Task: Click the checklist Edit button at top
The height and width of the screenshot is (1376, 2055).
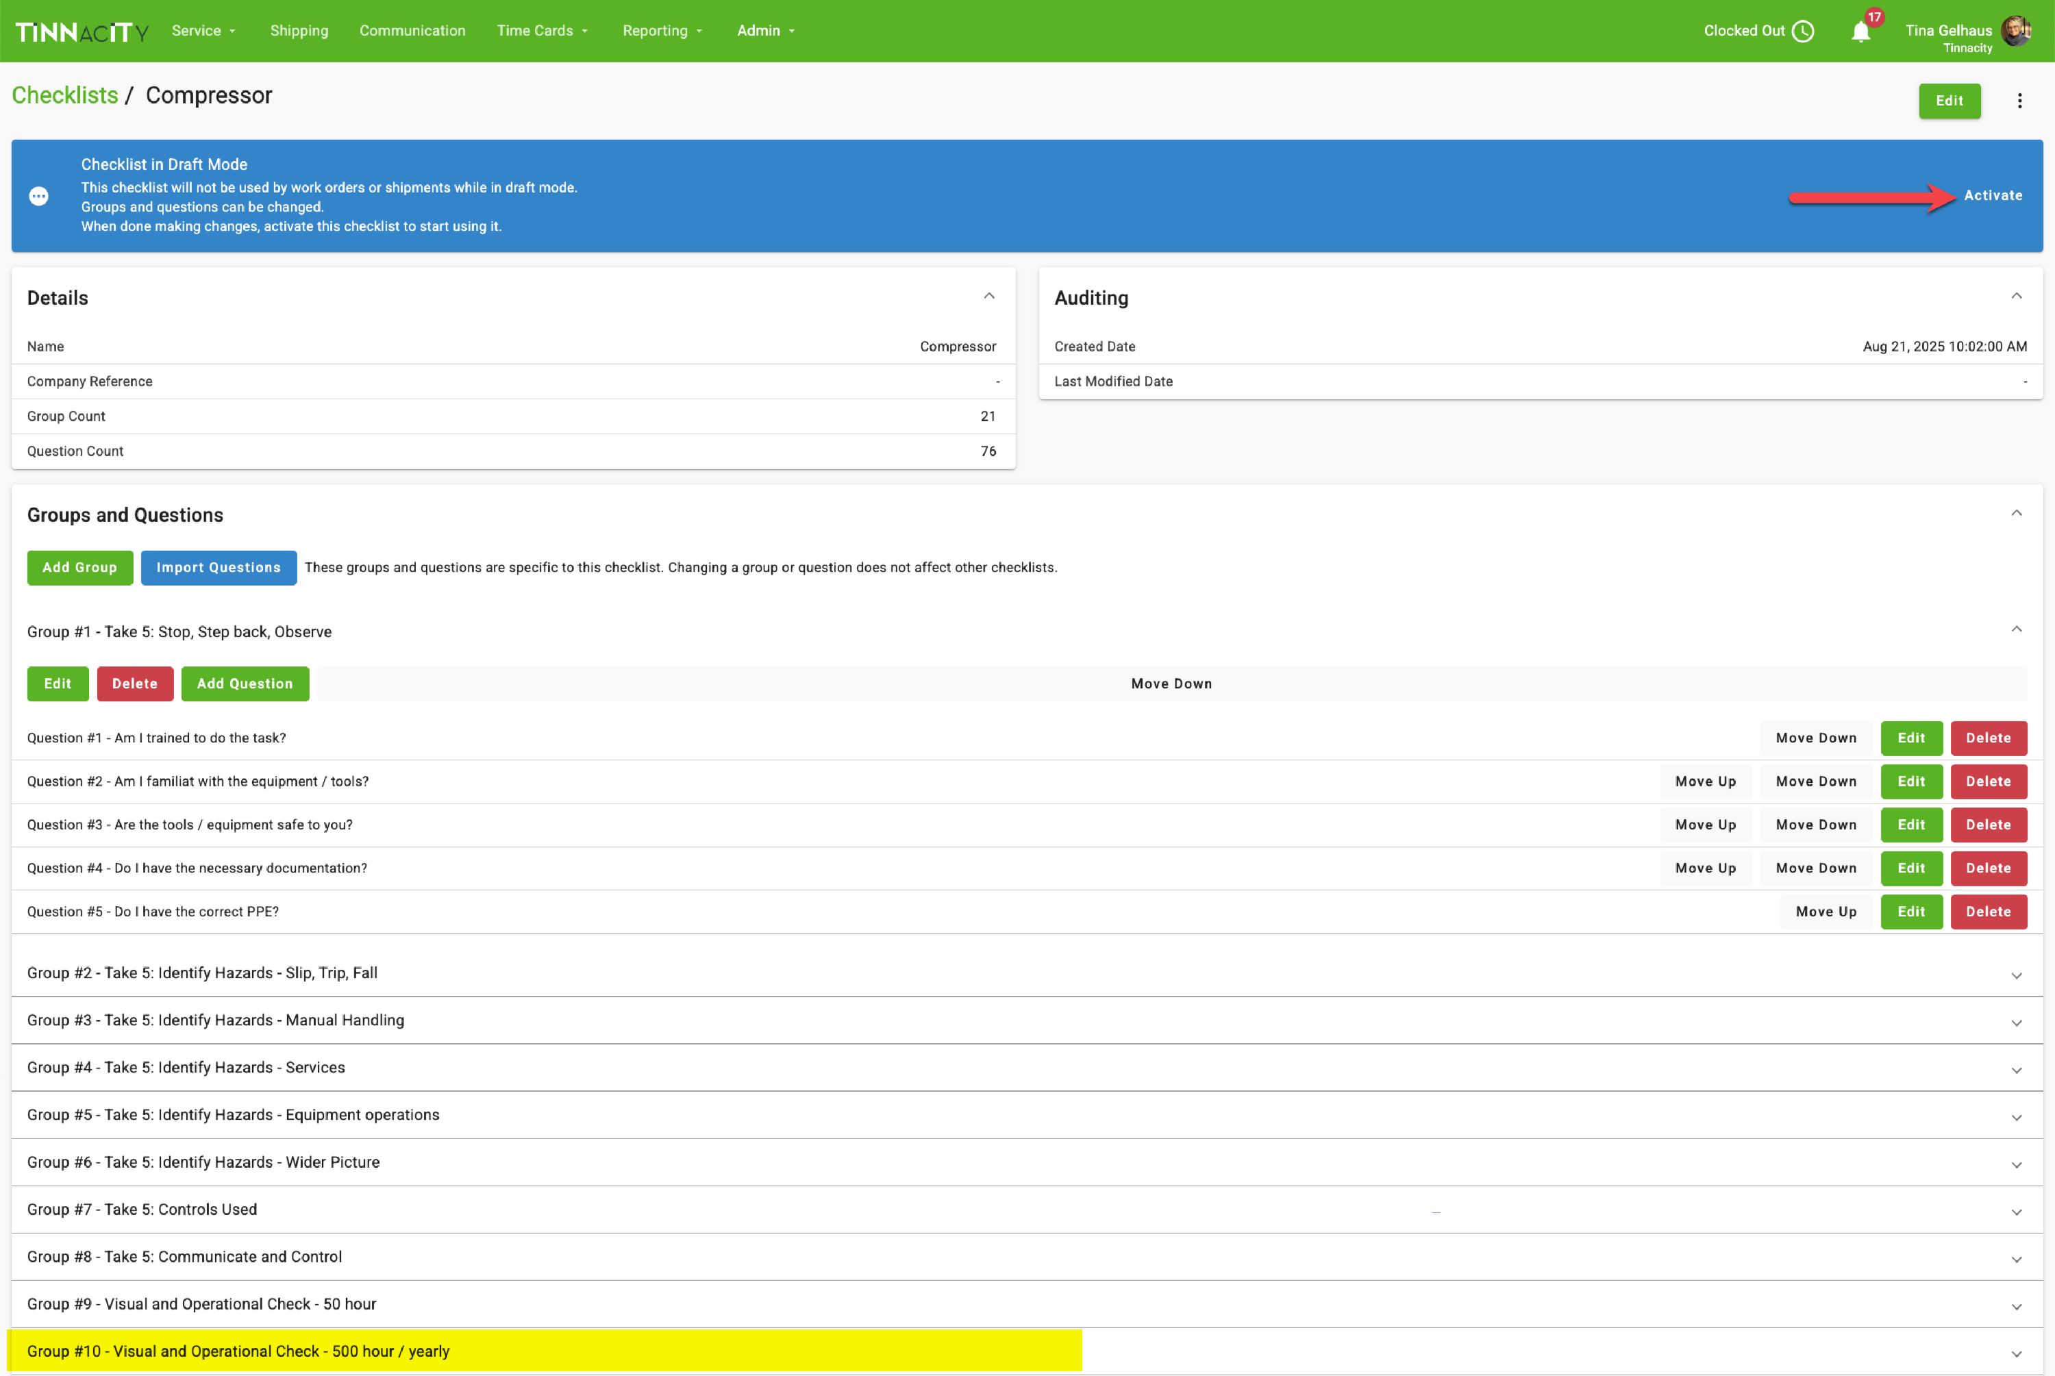Action: (x=1949, y=101)
